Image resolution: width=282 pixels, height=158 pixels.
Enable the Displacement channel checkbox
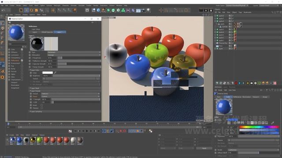tap(22, 80)
